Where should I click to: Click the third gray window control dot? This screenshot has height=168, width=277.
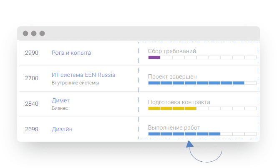[42, 33]
